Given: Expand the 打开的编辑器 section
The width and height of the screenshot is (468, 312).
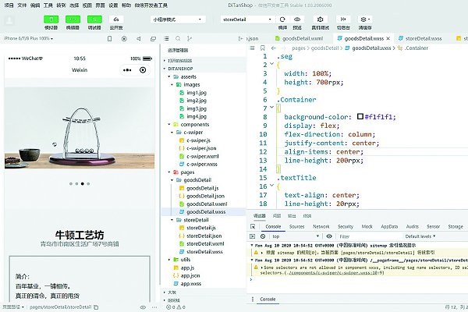Looking at the screenshot, I should tap(178, 60).
